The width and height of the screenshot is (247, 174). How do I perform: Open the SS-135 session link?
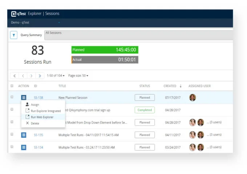click(39, 135)
